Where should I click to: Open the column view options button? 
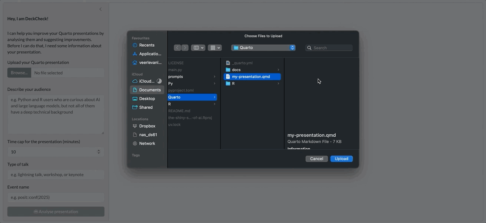point(198,48)
